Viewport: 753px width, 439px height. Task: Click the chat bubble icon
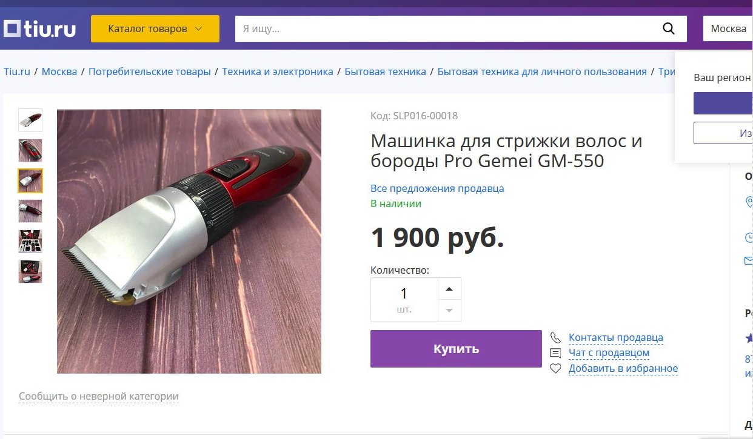click(x=555, y=353)
